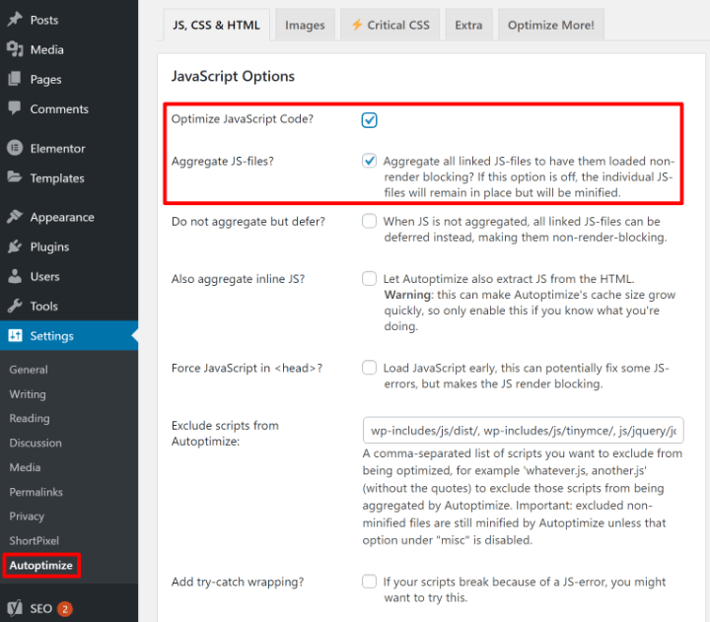Open Users menu item
710x622 pixels.
point(69,276)
